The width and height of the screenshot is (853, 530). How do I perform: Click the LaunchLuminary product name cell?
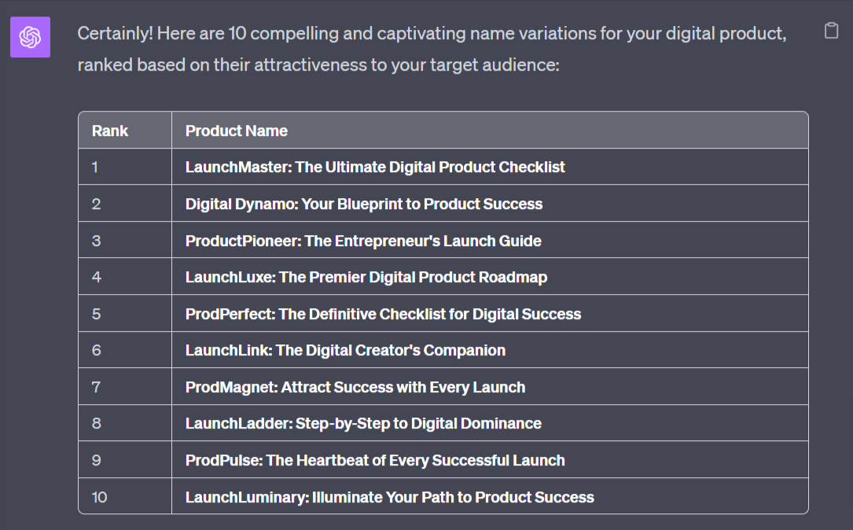pyautogui.click(x=389, y=497)
